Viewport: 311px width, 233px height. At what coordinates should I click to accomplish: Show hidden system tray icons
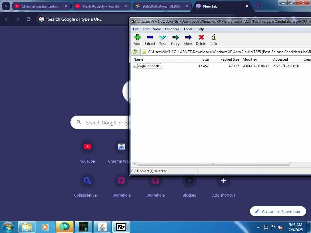pyautogui.click(x=258, y=227)
